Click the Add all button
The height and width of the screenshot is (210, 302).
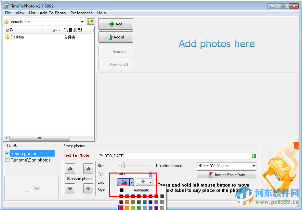click(115, 37)
